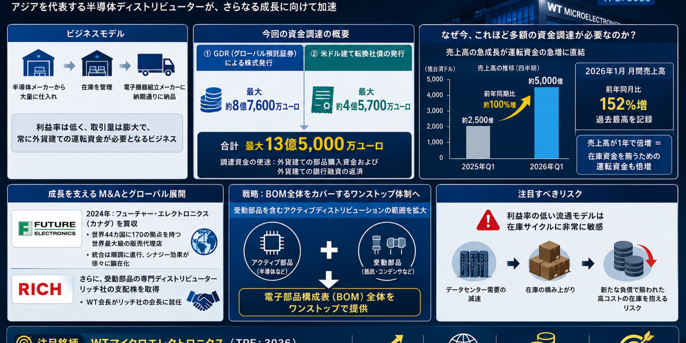Click the なぜ今、これほど多額の資金調達が必要なのか? title
The image size is (686, 343).
[538, 35]
